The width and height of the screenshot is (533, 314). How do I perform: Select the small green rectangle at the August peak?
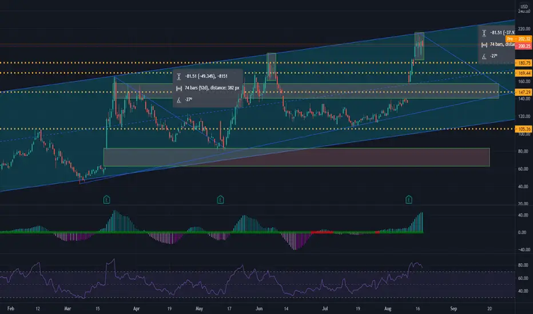pyautogui.click(x=419, y=46)
